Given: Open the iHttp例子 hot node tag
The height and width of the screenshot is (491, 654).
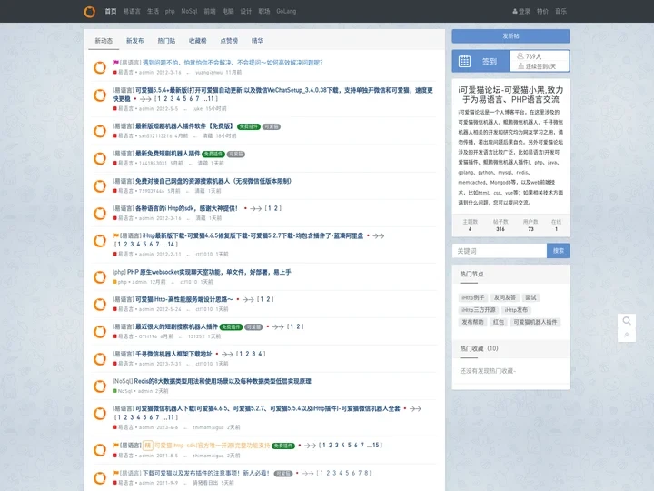Looking at the screenshot, I should pyautogui.click(x=472, y=297).
